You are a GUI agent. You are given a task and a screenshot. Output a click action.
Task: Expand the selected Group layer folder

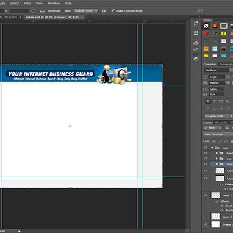[x=217, y=164]
